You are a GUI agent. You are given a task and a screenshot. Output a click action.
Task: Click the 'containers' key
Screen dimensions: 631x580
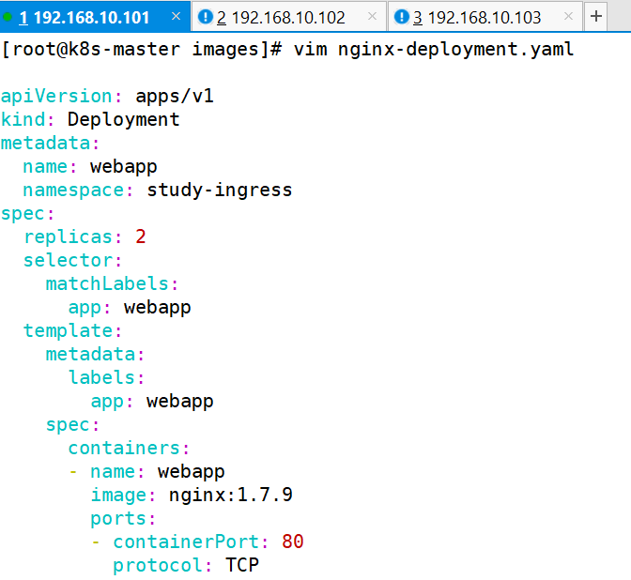[x=124, y=449]
